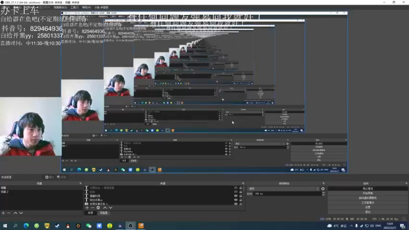Open the 场景集合 scene collection menu
The image size is (409, 230).
[60, 7]
